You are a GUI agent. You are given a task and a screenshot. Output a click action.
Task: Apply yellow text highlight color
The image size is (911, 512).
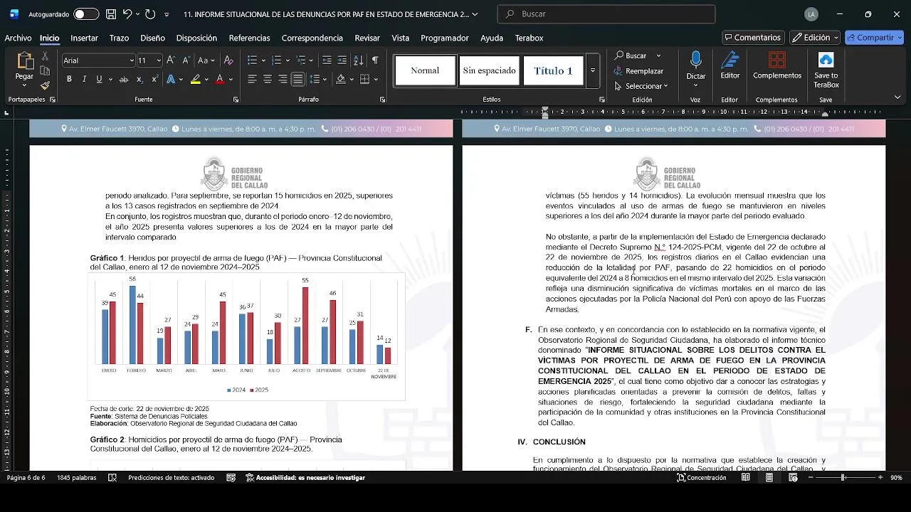click(195, 79)
